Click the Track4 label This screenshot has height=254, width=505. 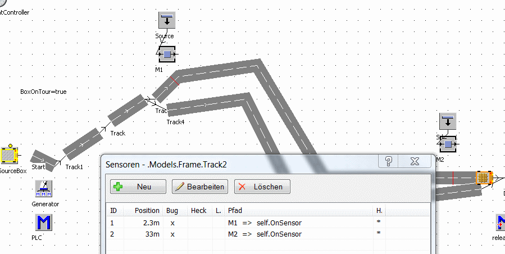click(175, 122)
